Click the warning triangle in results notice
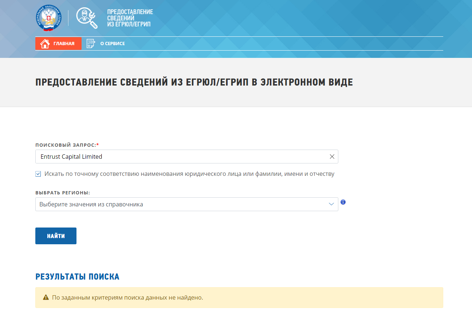The image size is (472, 336). pos(45,297)
